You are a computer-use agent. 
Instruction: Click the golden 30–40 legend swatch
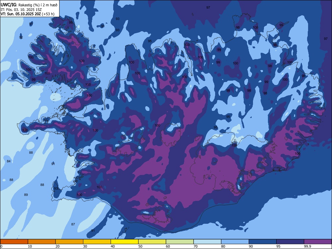(x=97, y=242)
